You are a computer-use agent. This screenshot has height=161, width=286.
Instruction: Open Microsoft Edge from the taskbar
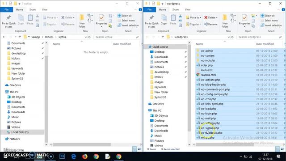tap(74, 157)
